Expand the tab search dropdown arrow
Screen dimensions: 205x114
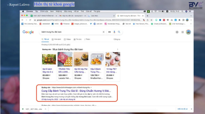(x=191, y=16)
